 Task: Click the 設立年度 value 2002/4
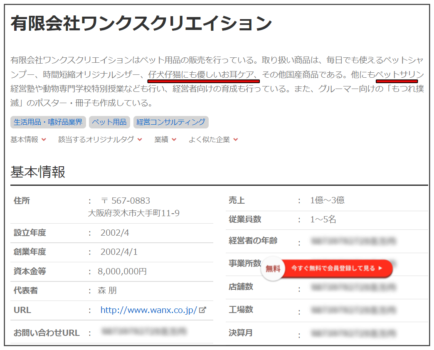click(x=115, y=233)
